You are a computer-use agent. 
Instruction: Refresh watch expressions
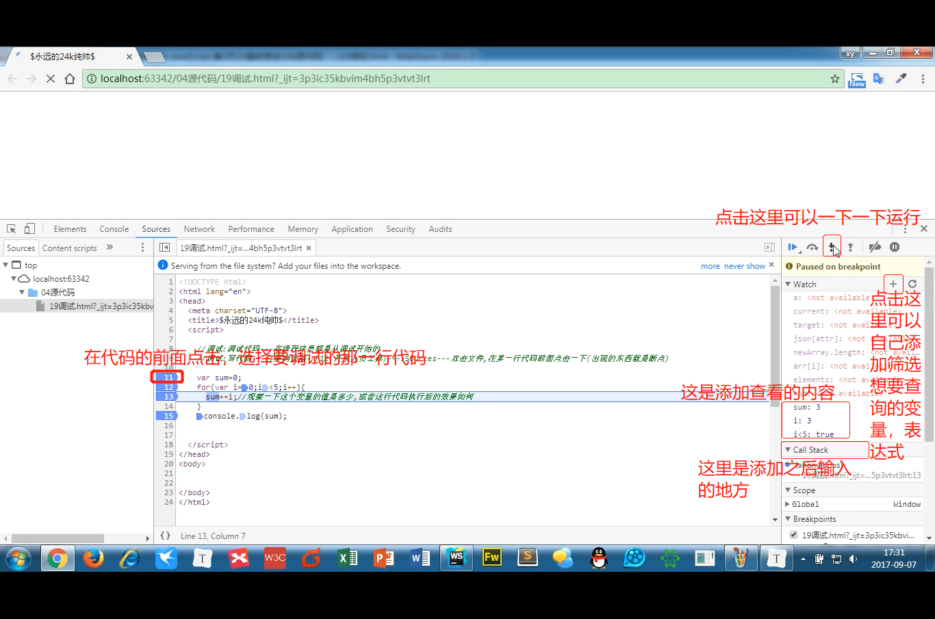[912, 284]
